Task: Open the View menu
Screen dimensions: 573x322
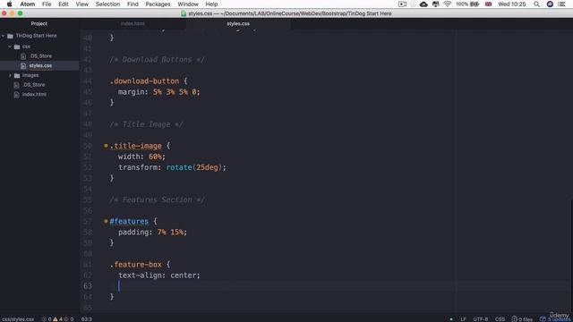Action: 81,4
